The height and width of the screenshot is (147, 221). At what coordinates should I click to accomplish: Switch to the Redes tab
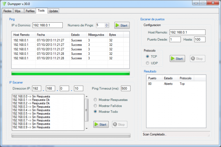click(x=7, y=11)
